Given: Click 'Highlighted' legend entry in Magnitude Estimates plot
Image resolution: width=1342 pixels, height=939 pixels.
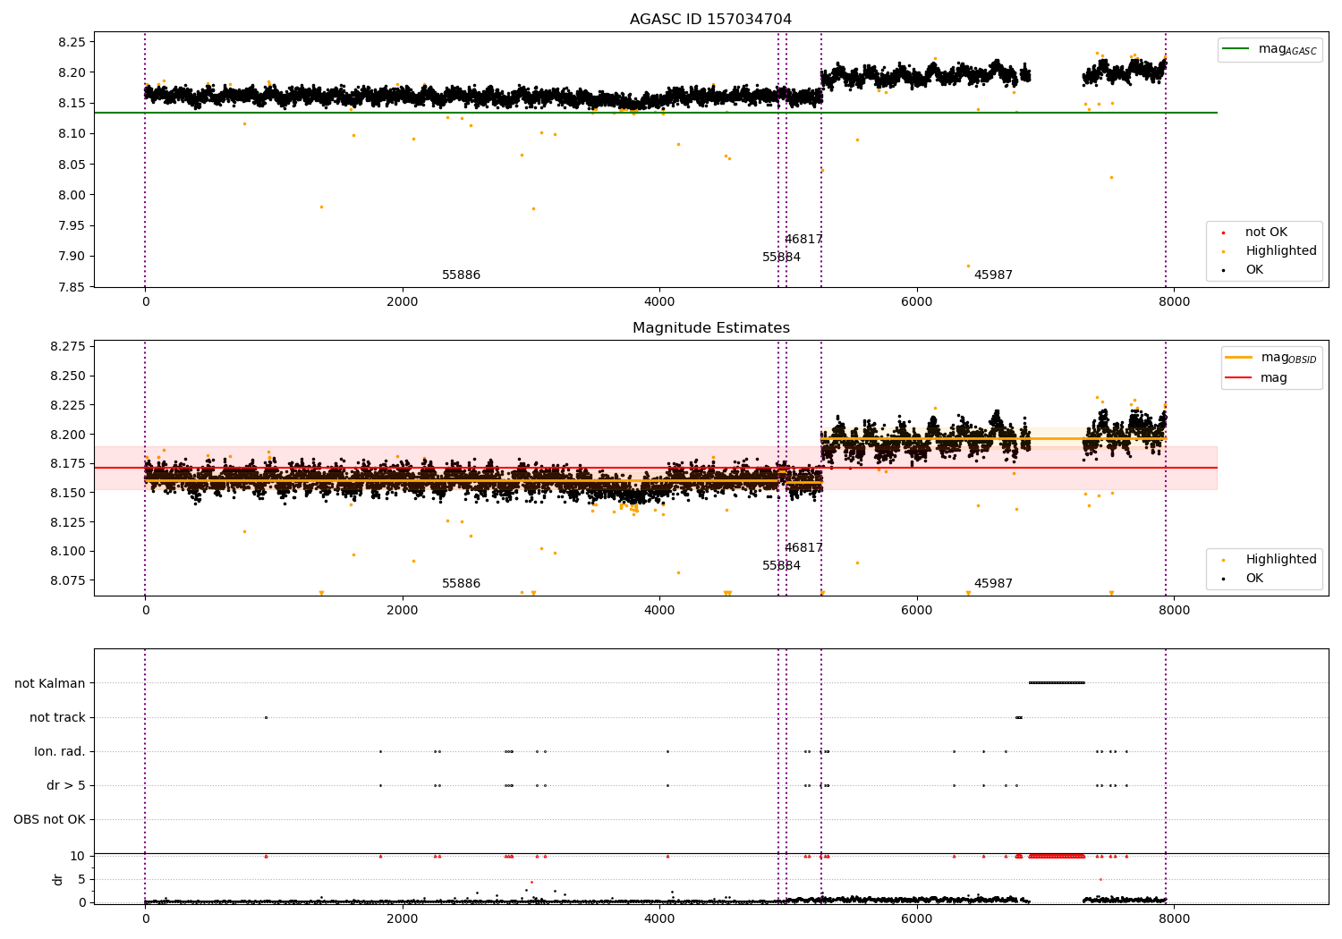Looking at the screenshot, I should click(x=1281, y=560).
